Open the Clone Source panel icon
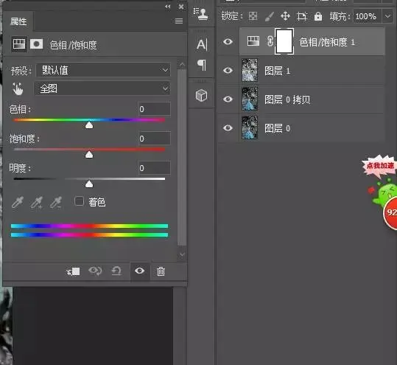 click(201, 14)
